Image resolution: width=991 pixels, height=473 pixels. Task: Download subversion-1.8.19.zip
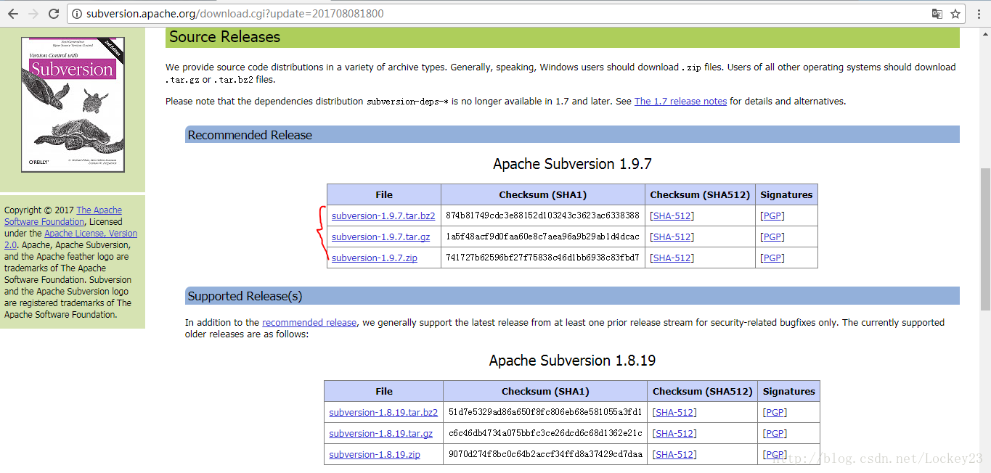point(375,454)
